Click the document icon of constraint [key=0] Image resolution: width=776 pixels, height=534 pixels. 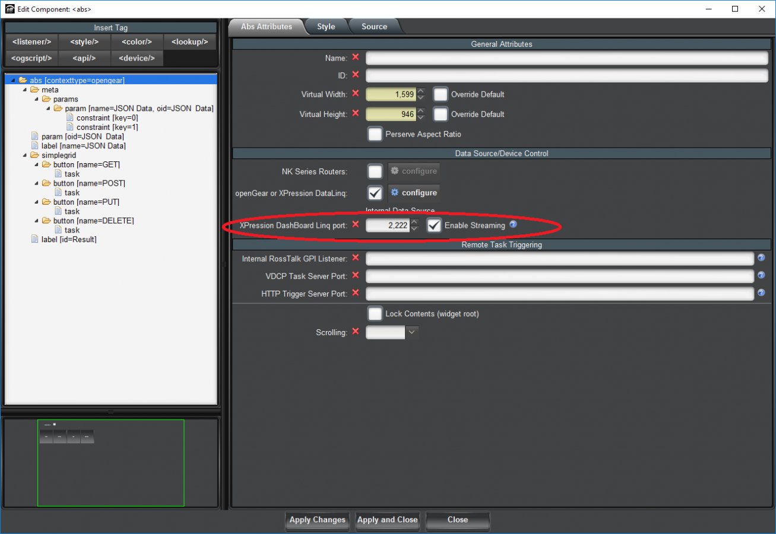pos(70,117)
